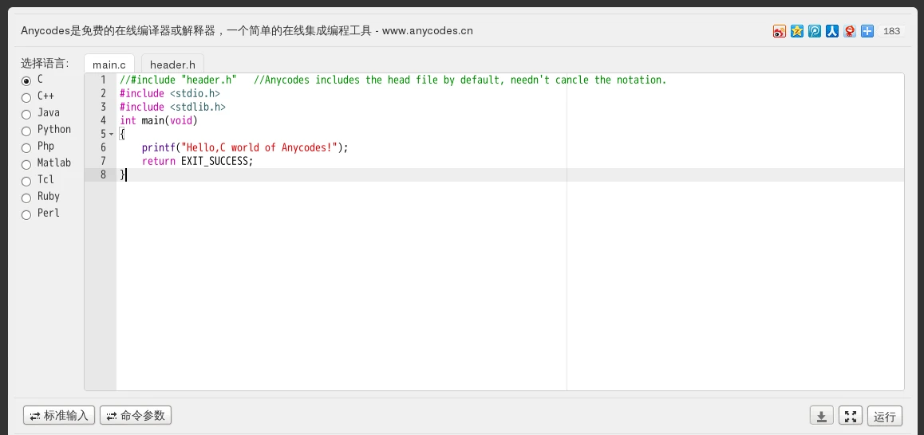Screen dimensions: 924x435
Task: Run the code with 运行 button
Action: pos(885,416)
